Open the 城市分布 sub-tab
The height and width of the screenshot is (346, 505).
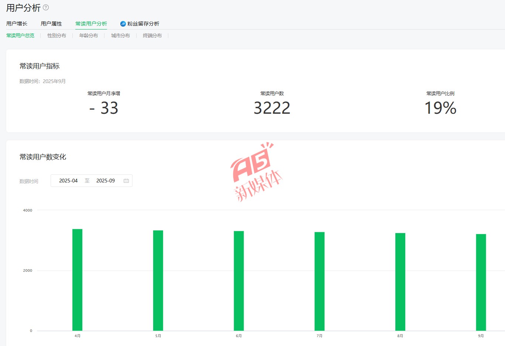pyautogui.click(x=120, y=35)
